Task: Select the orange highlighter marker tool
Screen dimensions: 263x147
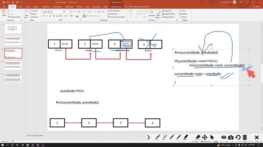Action: (x=185, y=137)
